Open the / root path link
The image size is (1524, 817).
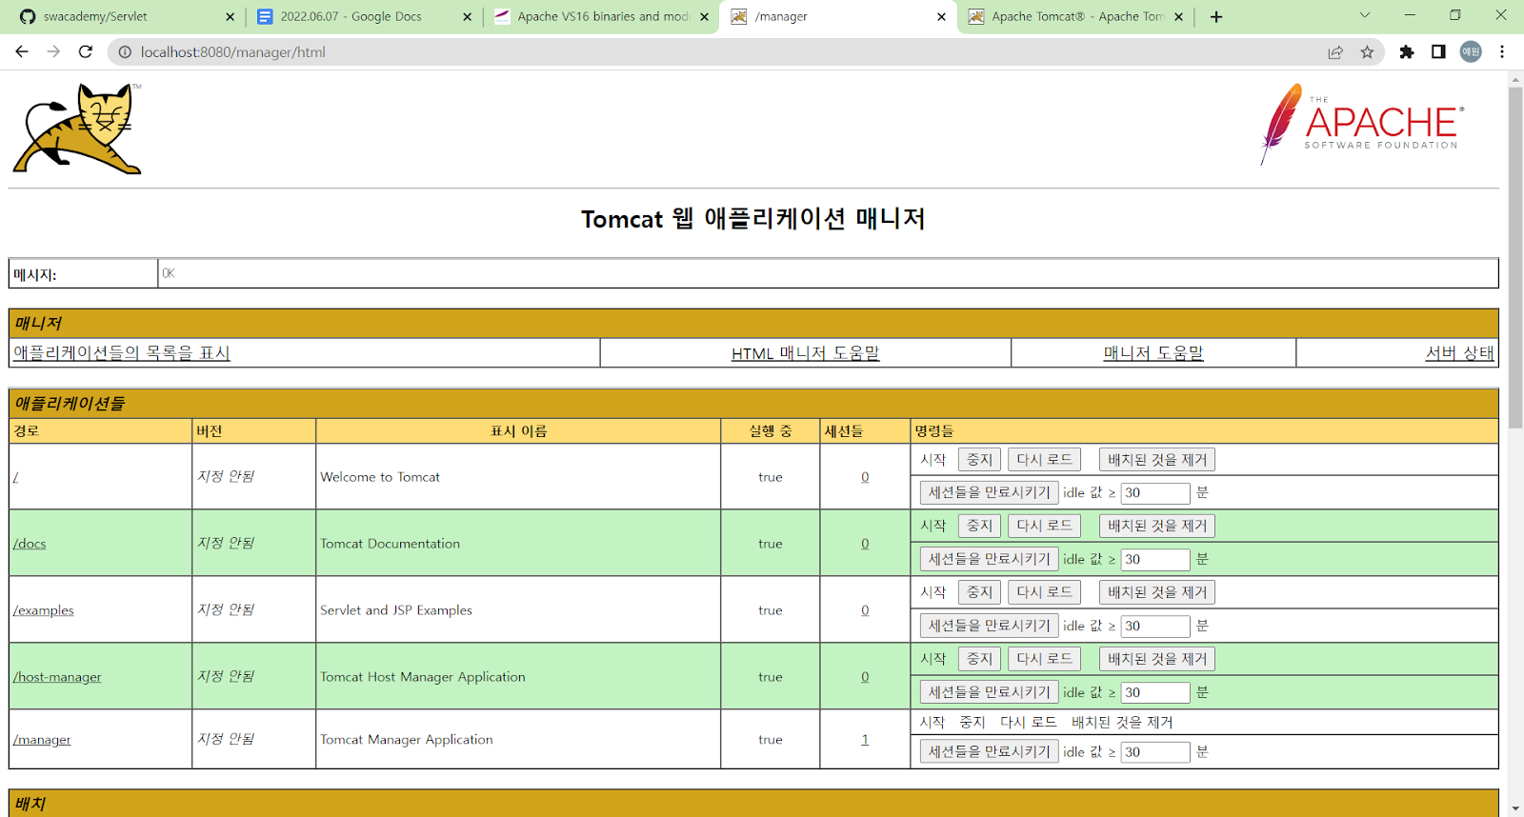click(x=15, y=477)
